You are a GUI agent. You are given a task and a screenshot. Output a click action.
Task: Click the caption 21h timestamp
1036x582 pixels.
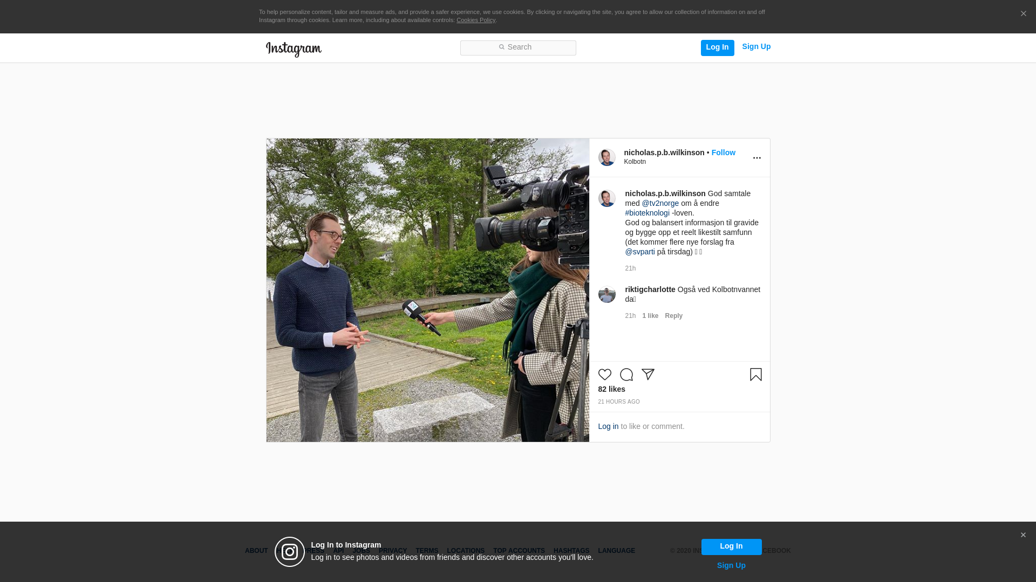click(x=630, y=268)
